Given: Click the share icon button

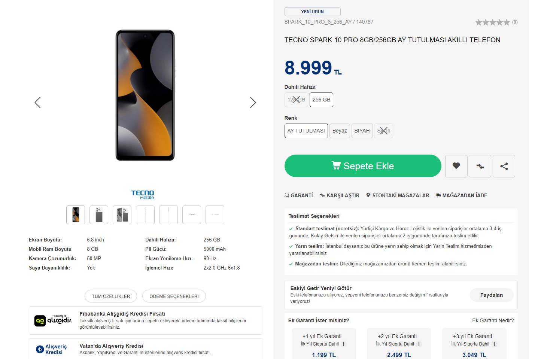Looking at the screenshot, I should pos(504,166).
